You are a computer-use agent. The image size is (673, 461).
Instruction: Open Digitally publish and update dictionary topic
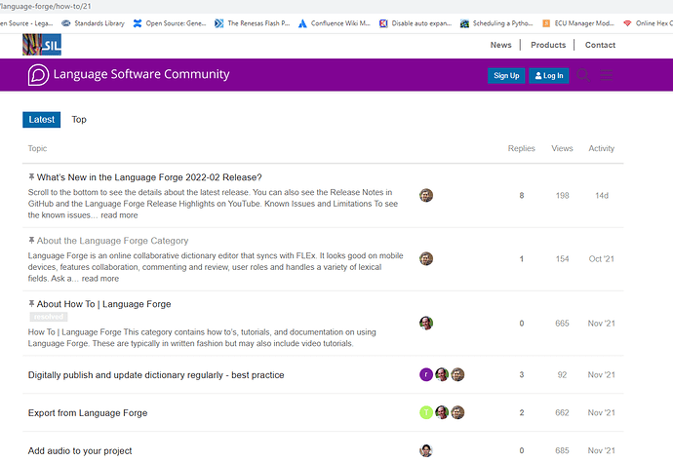coord(156,375)
